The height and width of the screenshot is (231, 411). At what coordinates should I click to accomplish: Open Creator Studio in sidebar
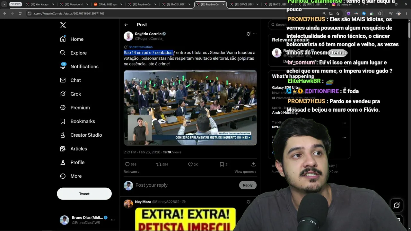coord(81,135)
